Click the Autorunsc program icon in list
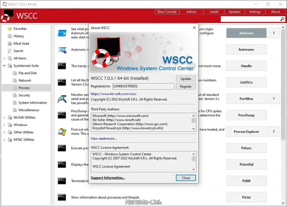 (x=62, y=50)
